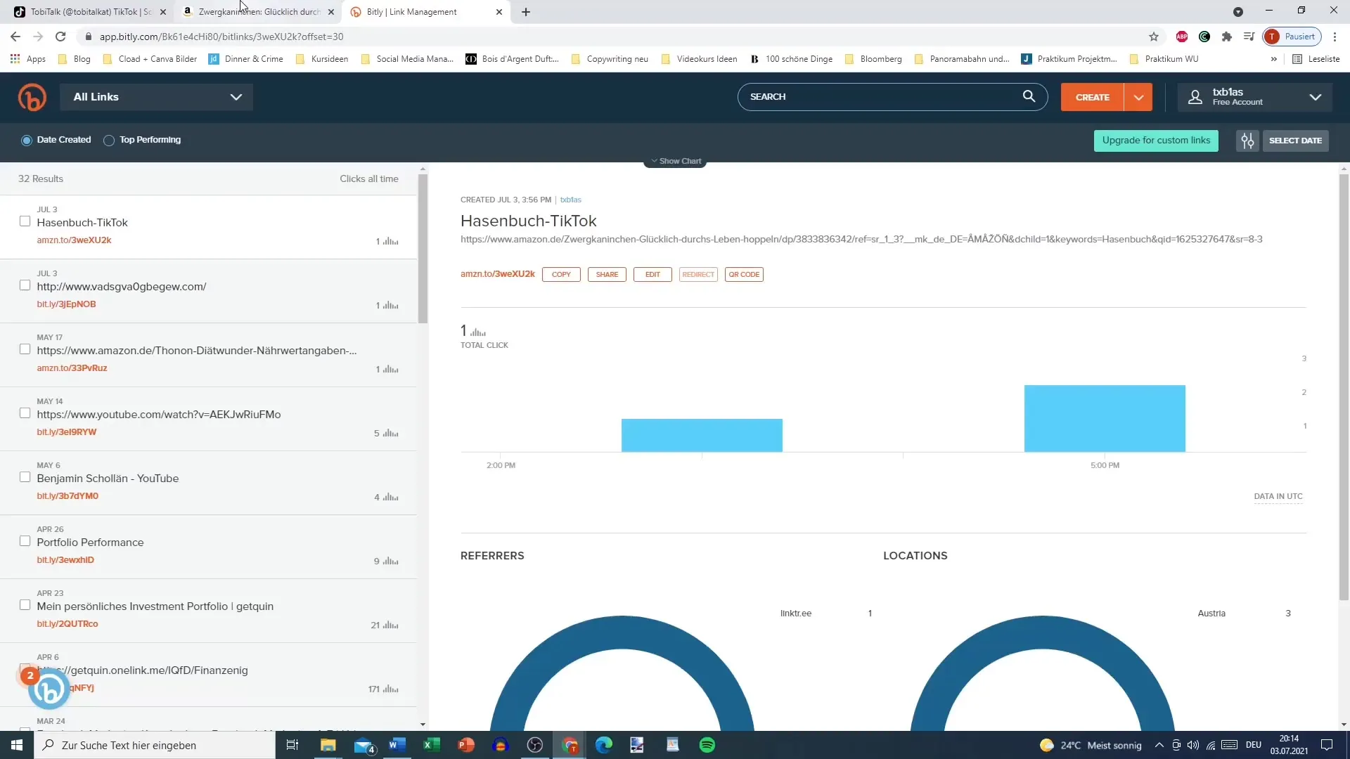The image size is (1350, 759).
Task: Click the link list scrollbar thumb
Action: tap(423, 248)
